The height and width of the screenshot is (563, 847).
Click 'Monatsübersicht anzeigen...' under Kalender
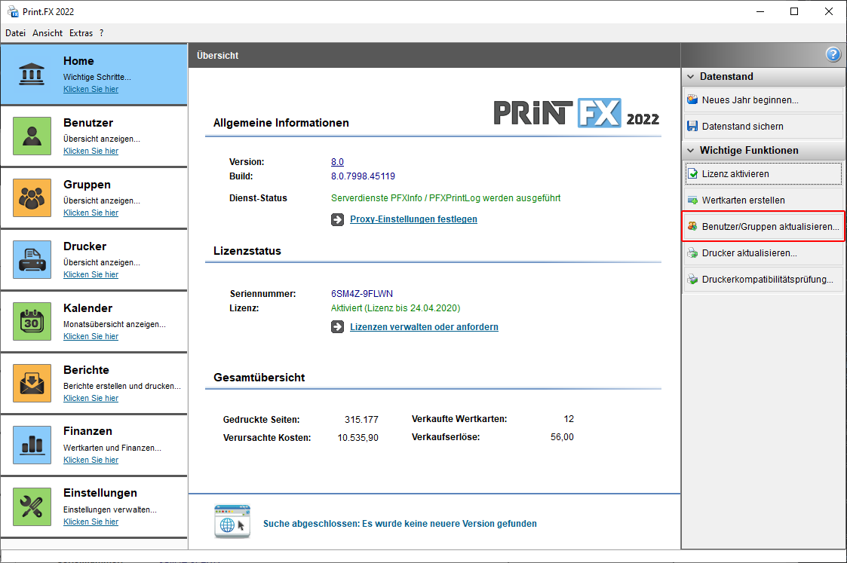pyautogui.click(x=115, y=324)
